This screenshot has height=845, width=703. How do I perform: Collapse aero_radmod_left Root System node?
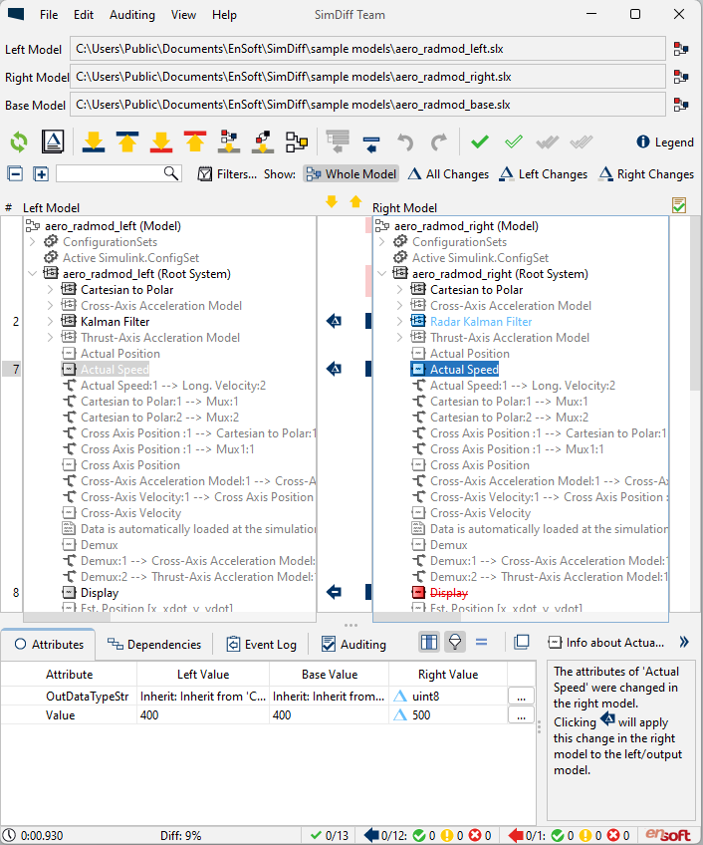(x=32, y=274)
